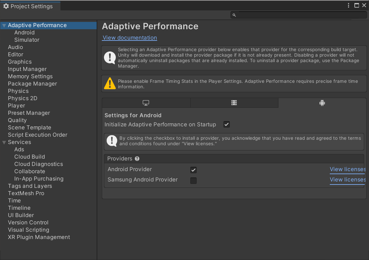Select Simulator under Adaptive Performance
The height and width of the screenshot is (260, 369).
tap(27, 40)
